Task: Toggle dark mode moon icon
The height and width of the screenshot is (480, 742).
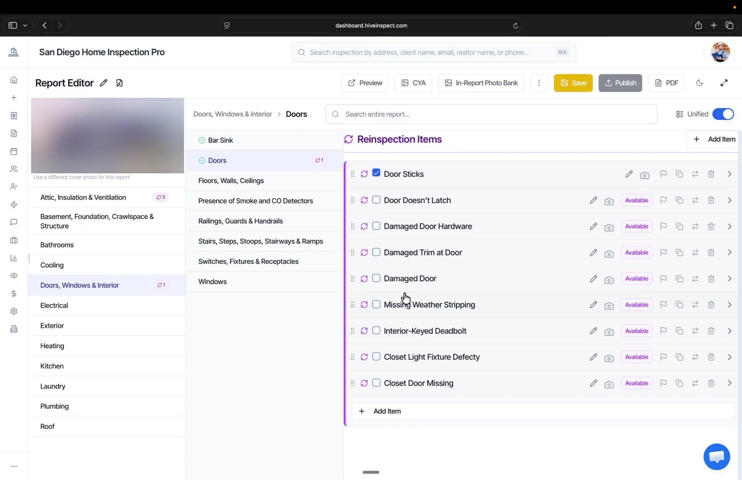Action: pyautogui.click(x=699, y=83)
